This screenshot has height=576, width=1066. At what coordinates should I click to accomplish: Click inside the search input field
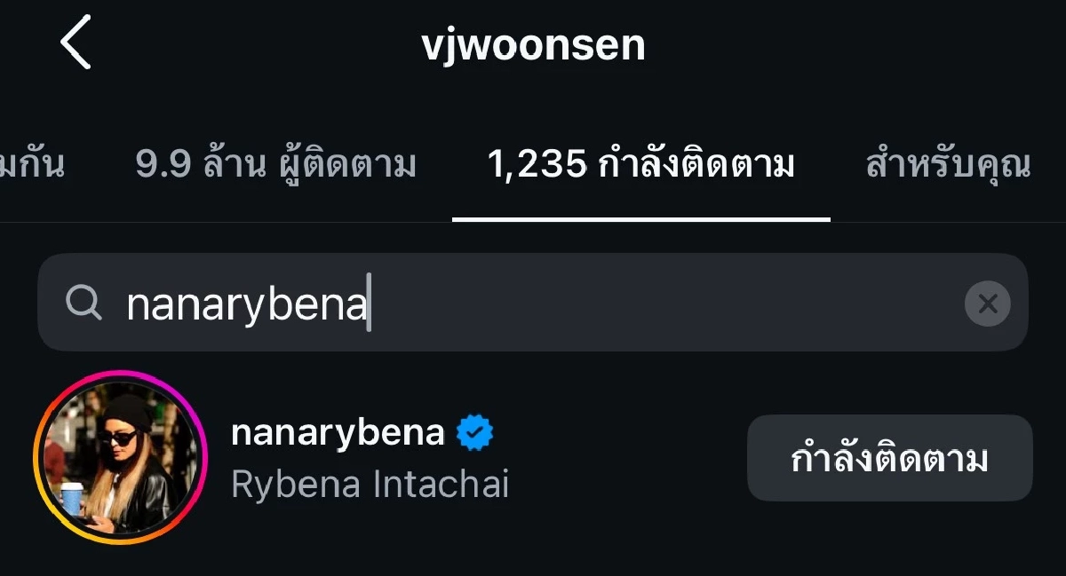(533, 302)
